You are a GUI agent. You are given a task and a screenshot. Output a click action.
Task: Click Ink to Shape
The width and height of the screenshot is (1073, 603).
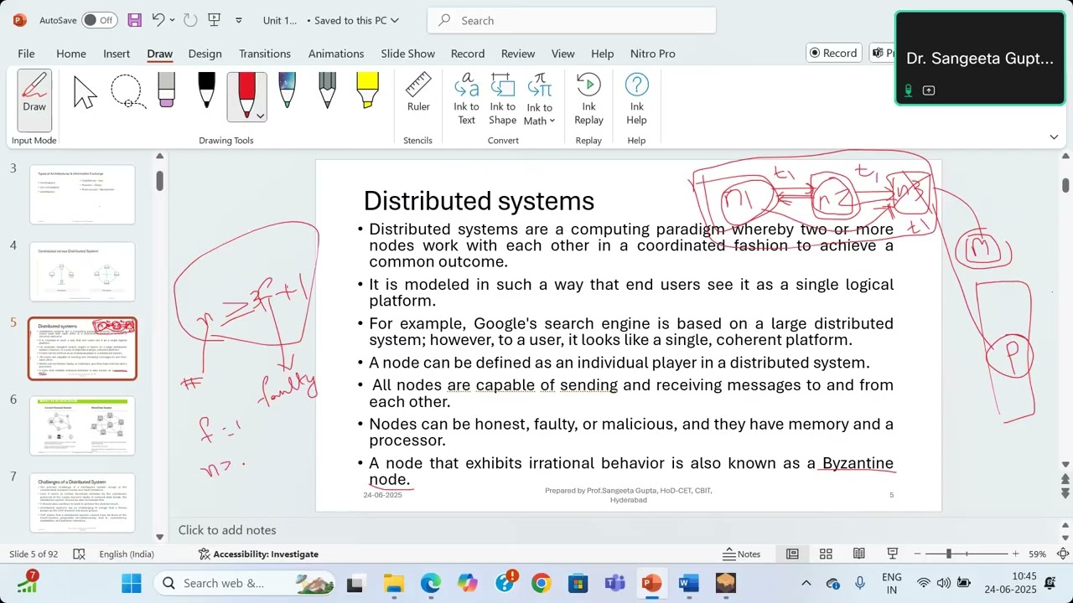pos(502,100)
